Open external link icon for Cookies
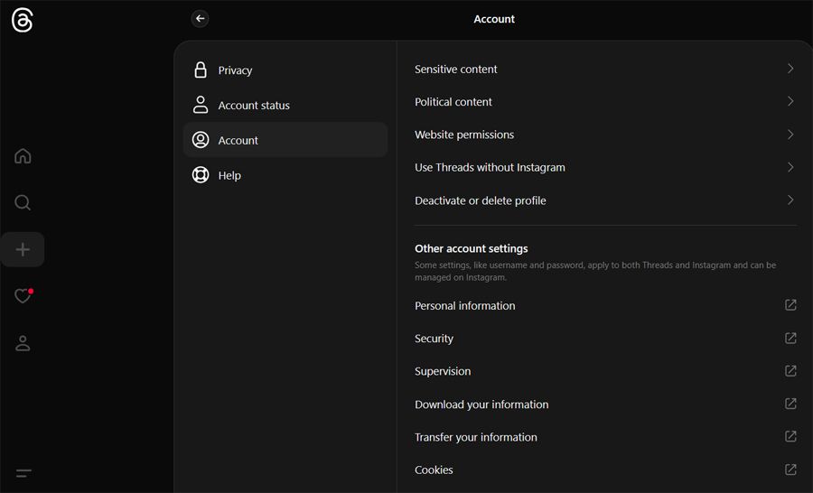 (x=790, y=470)
